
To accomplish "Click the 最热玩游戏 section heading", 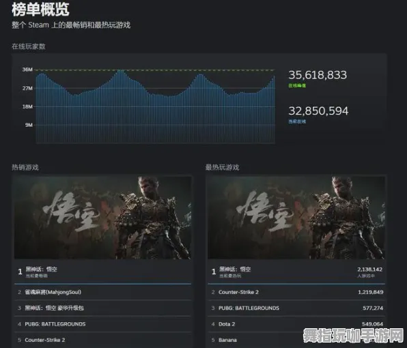I will [222, 167].
